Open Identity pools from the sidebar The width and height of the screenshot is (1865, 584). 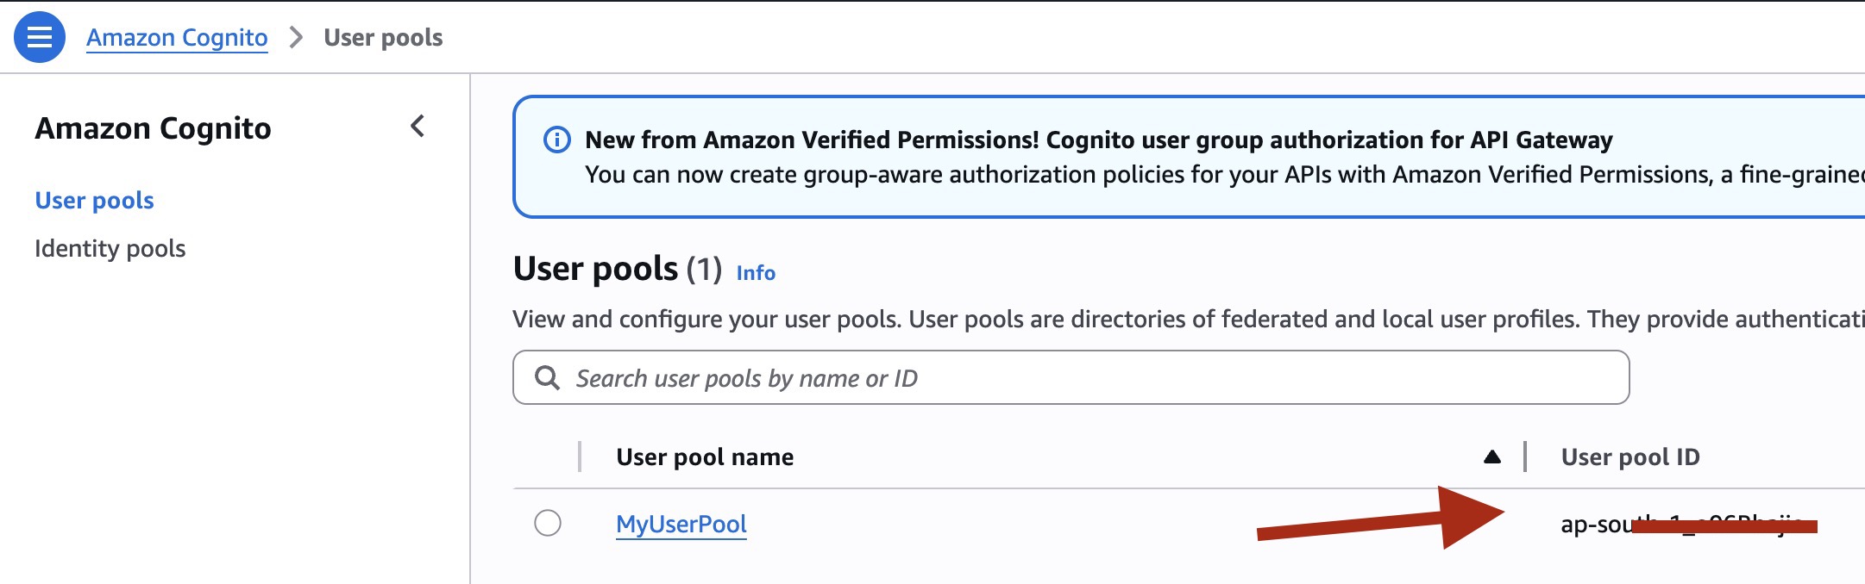pos(110,248)
